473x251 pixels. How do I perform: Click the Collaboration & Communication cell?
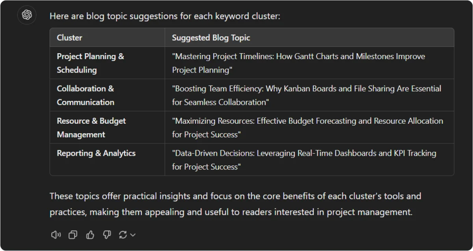click(x=107, y=95)
